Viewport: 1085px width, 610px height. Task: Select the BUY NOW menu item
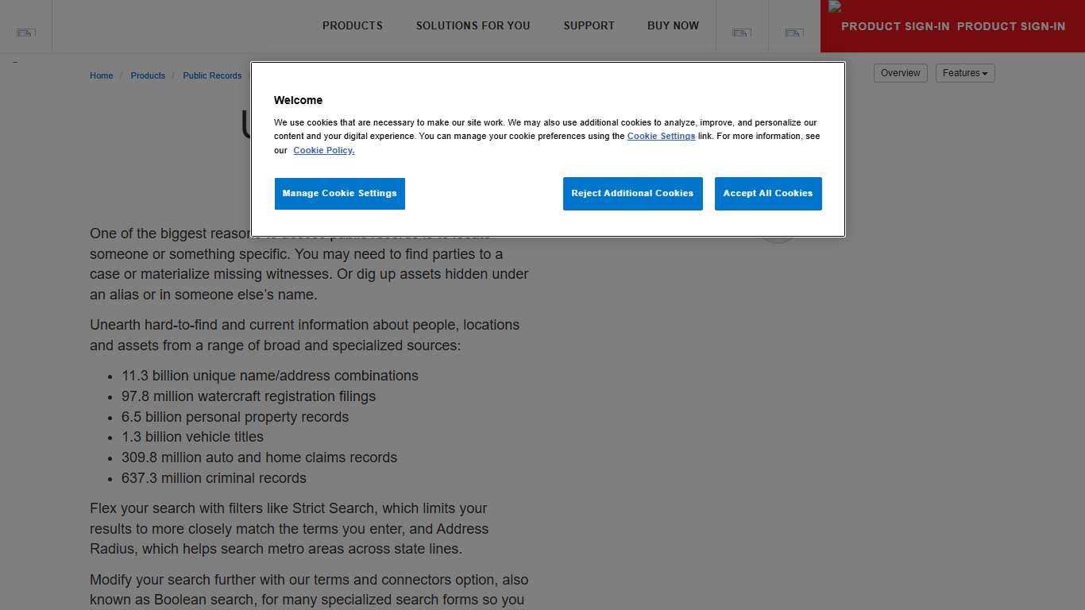tap(673, 25)
